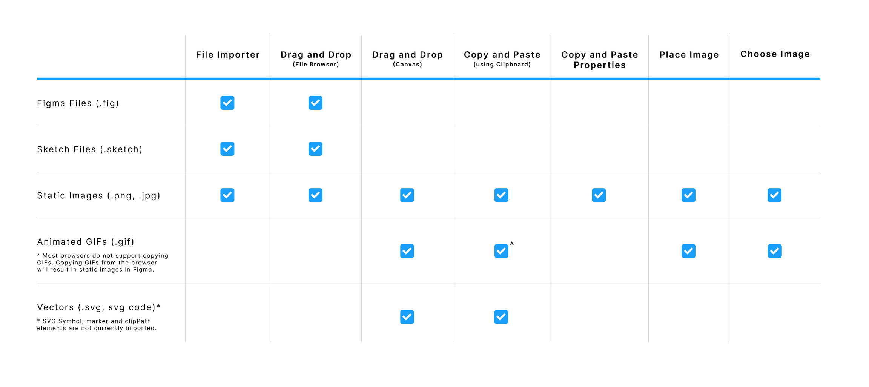
Task: Click the Copy and Paste Properties header
Action: point(600,60)
